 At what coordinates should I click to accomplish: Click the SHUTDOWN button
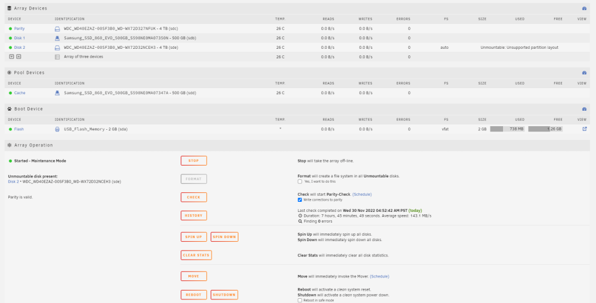click(224, 295)
